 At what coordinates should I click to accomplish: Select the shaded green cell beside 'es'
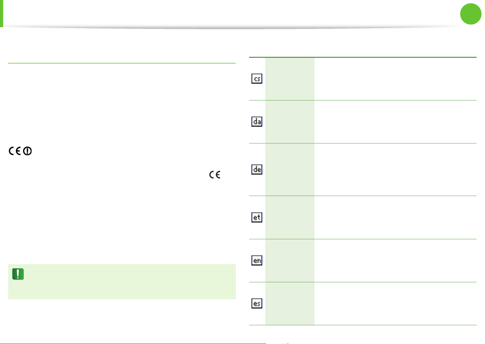(x=290, y=304)
